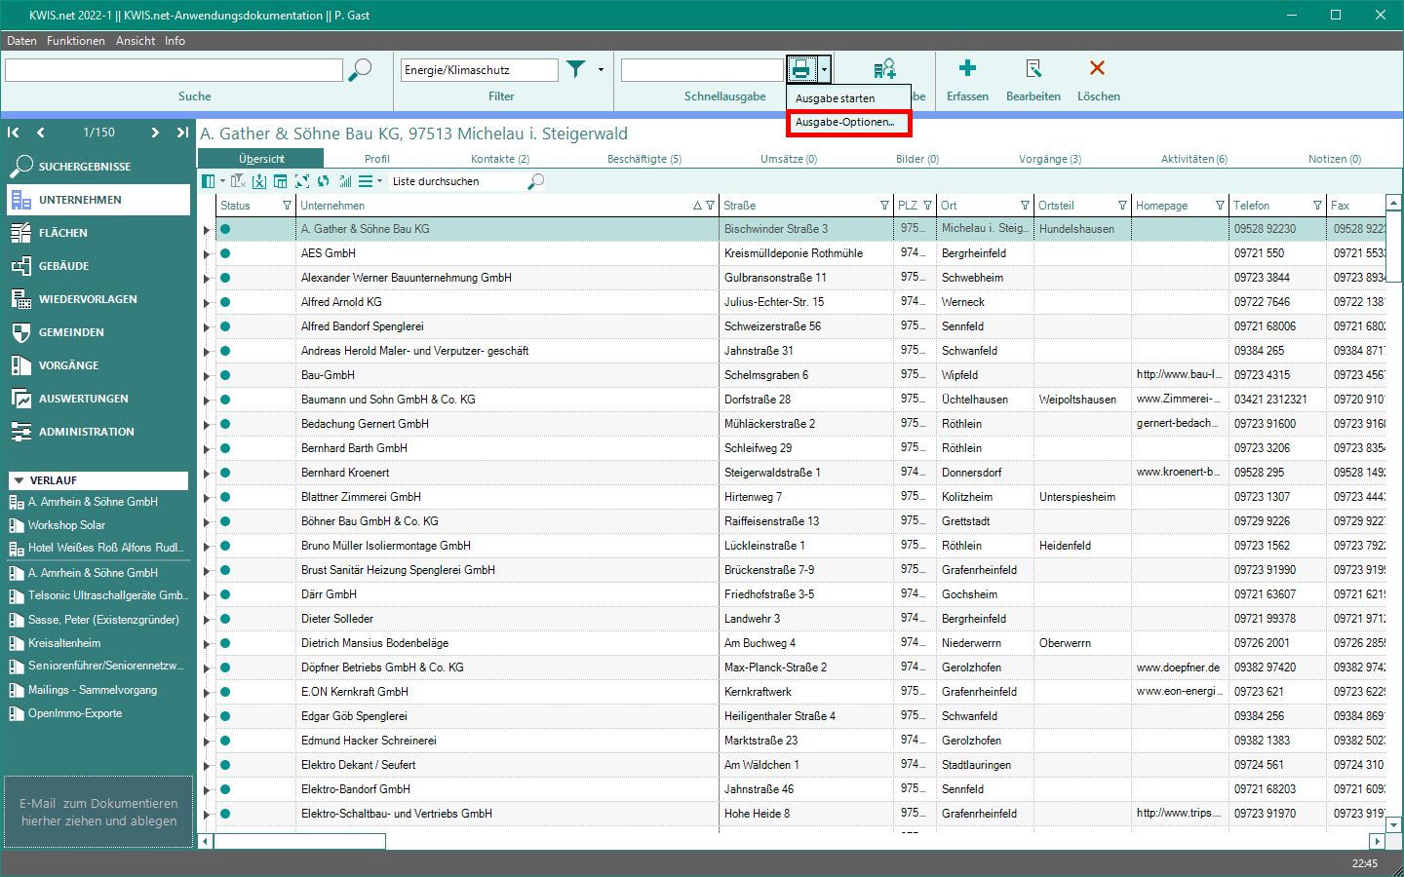
Task: Click fit-columns expand icon in list toolbar
Action: coord(302,181)
